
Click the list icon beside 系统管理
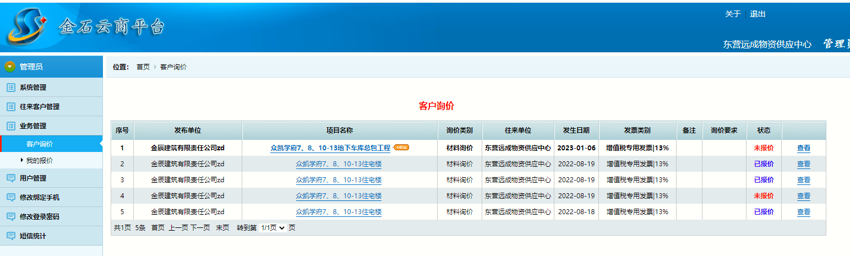click(x=10, y=88)
